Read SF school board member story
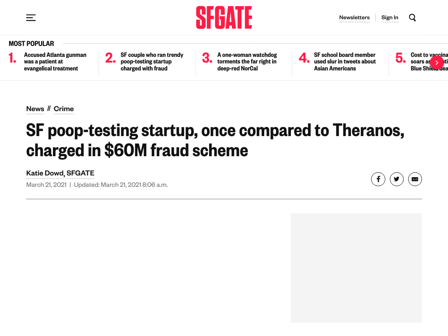Image resolution: width=448 pixels, height=336 pixels. coord(345,62)
